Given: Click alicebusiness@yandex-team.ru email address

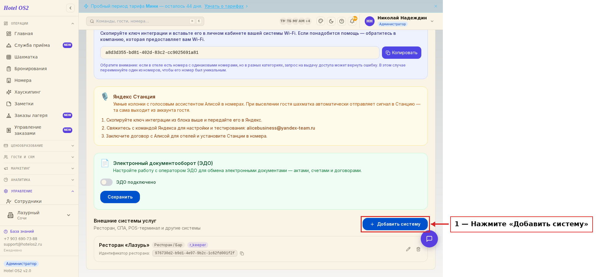Looking at the screenshot, I should pos(281,128).
